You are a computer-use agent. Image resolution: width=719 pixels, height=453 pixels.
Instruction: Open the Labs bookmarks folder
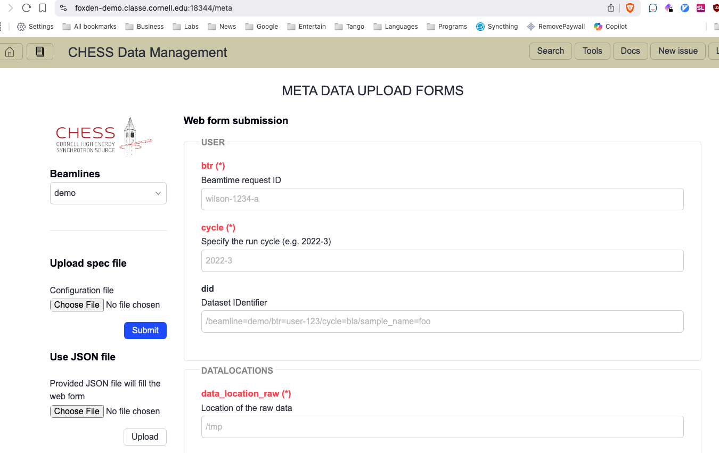[x=185, y=27]
